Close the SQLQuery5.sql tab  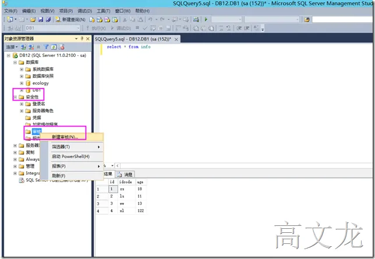pyautogui.click(x=176, y=39)
